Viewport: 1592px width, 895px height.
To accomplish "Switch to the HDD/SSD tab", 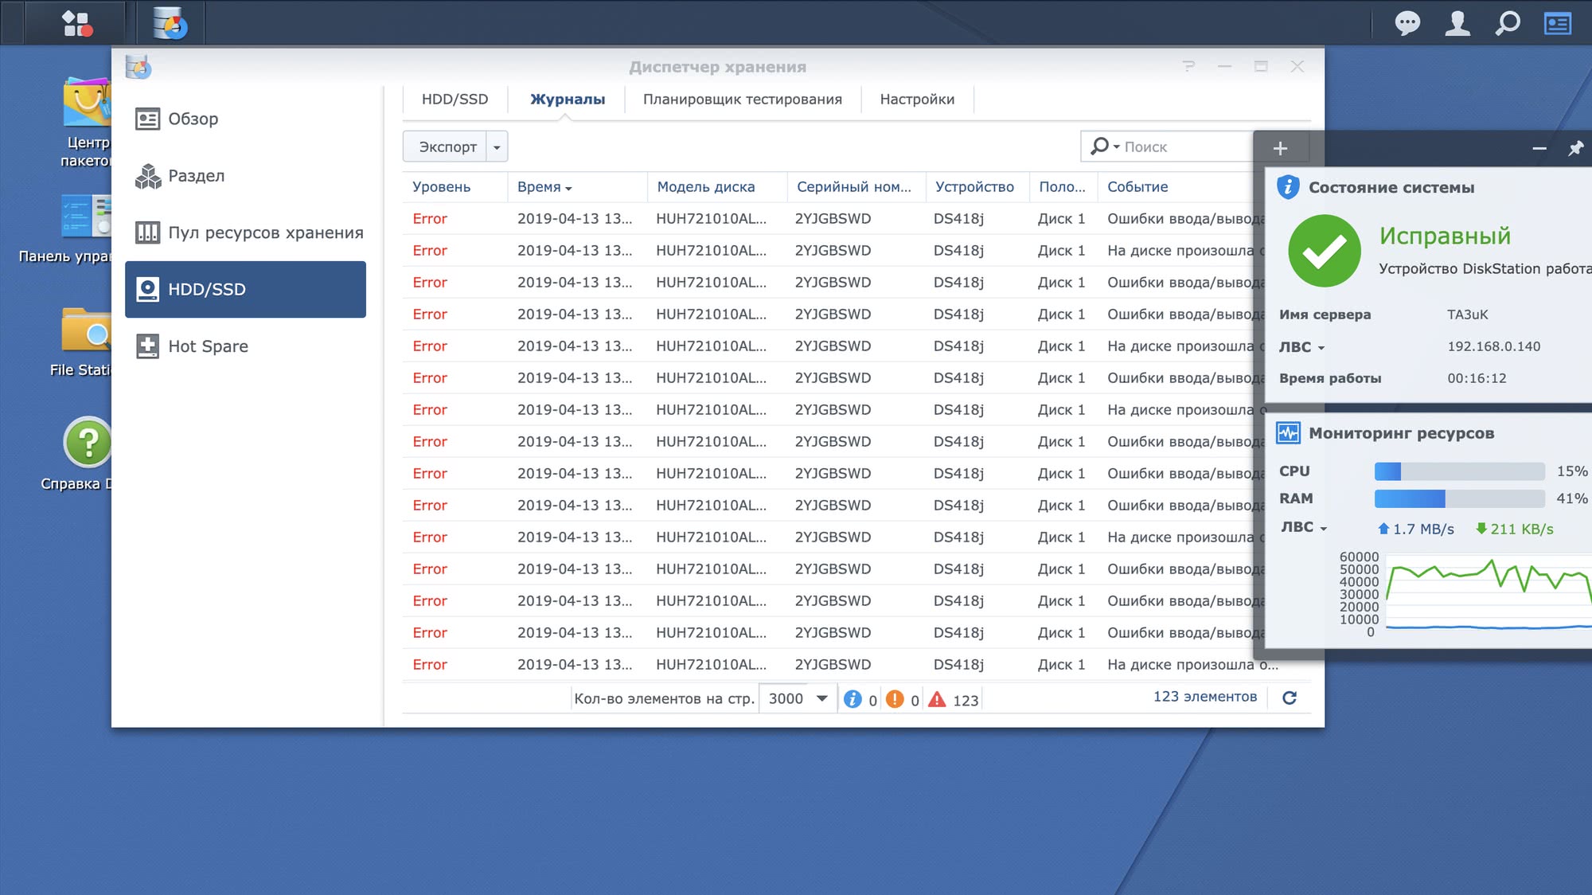I will point(455,100).
